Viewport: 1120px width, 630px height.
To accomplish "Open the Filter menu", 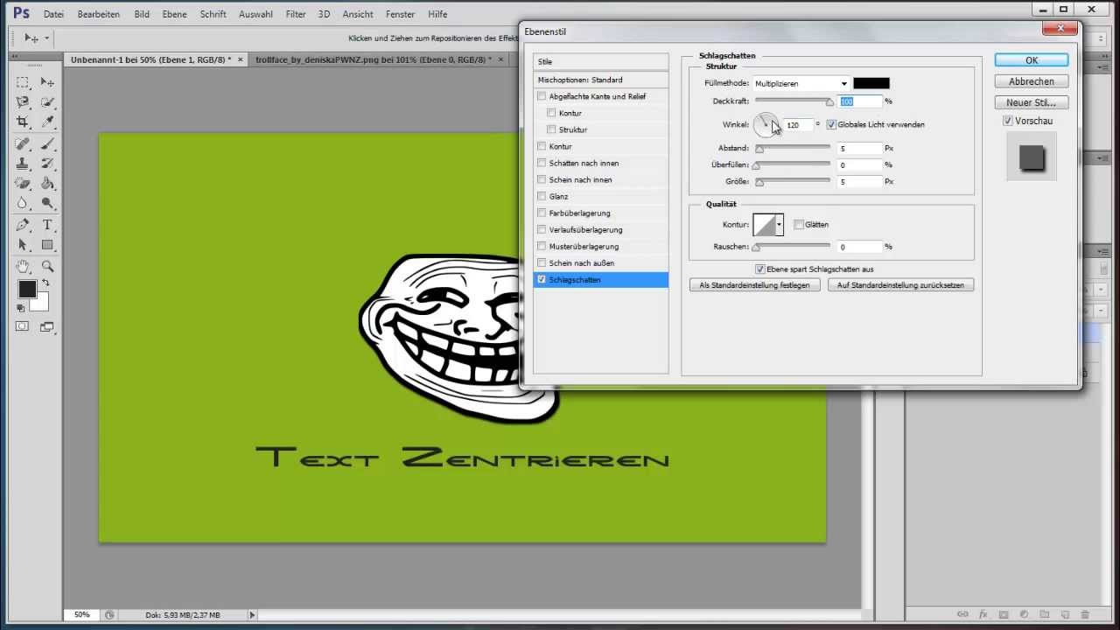I will tap(296, 14).
